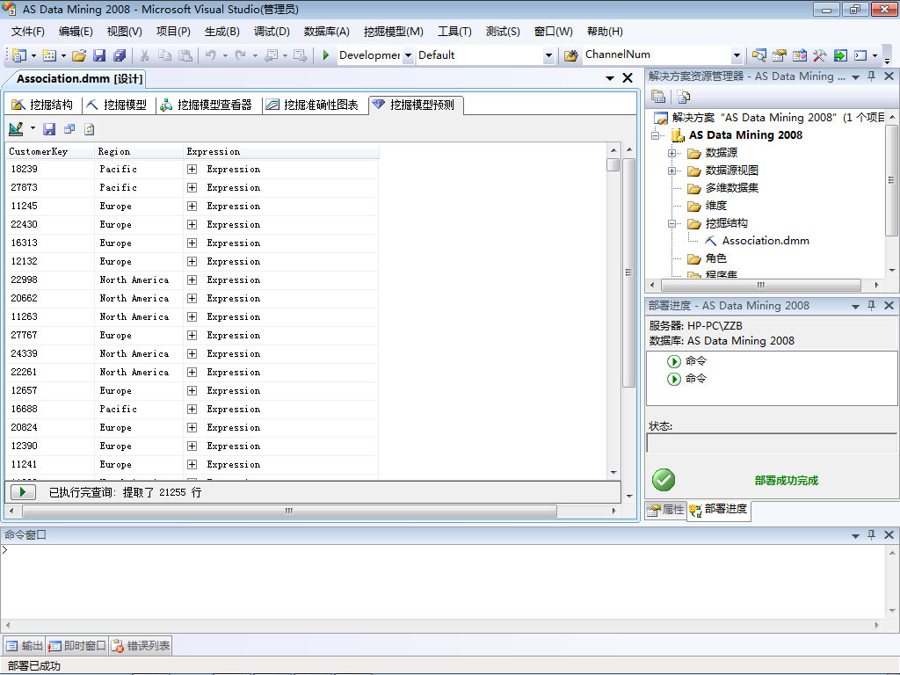
Task: Select customer key cell 11245
Action: 50,206
